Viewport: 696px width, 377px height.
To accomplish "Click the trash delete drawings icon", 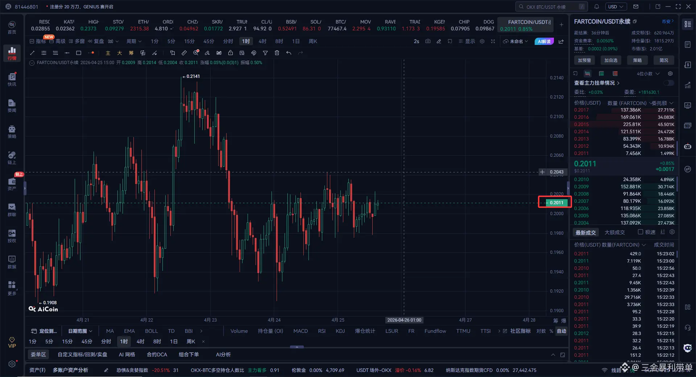I will (277, 53).
